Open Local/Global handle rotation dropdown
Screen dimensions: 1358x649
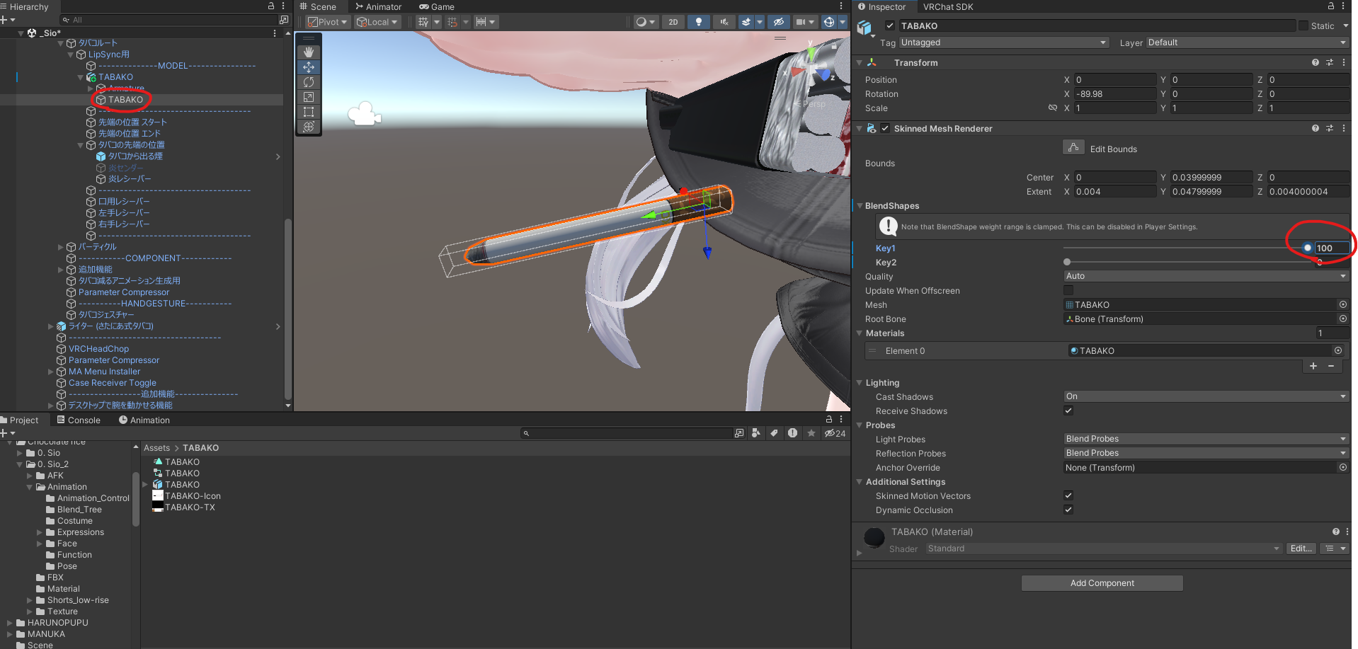377,22
